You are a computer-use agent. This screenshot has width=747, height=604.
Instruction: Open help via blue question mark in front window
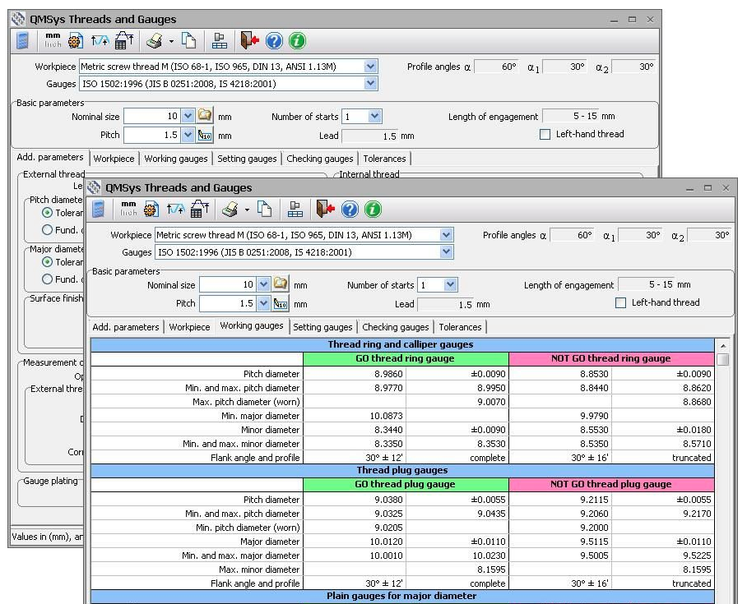350,210
